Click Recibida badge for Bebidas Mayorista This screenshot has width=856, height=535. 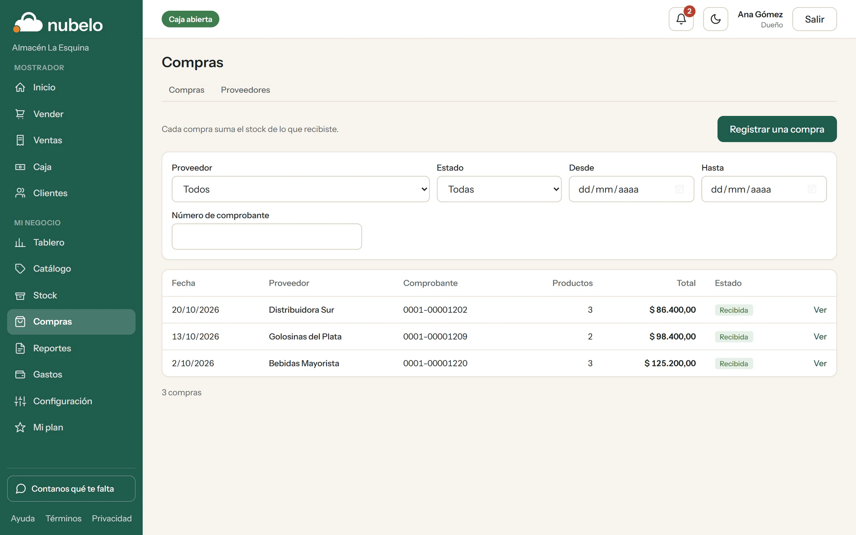(x=733, y=364)
